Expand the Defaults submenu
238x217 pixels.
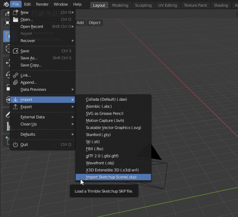coord(43,134)
